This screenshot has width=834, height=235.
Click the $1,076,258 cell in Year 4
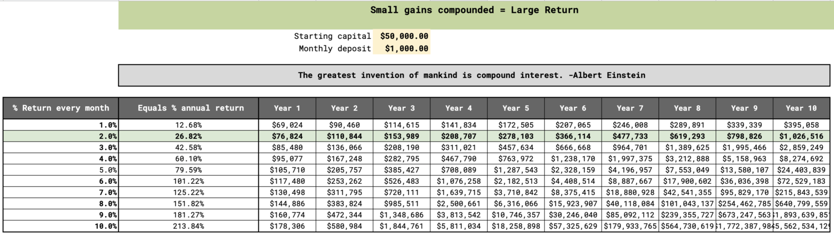(459, 181)
